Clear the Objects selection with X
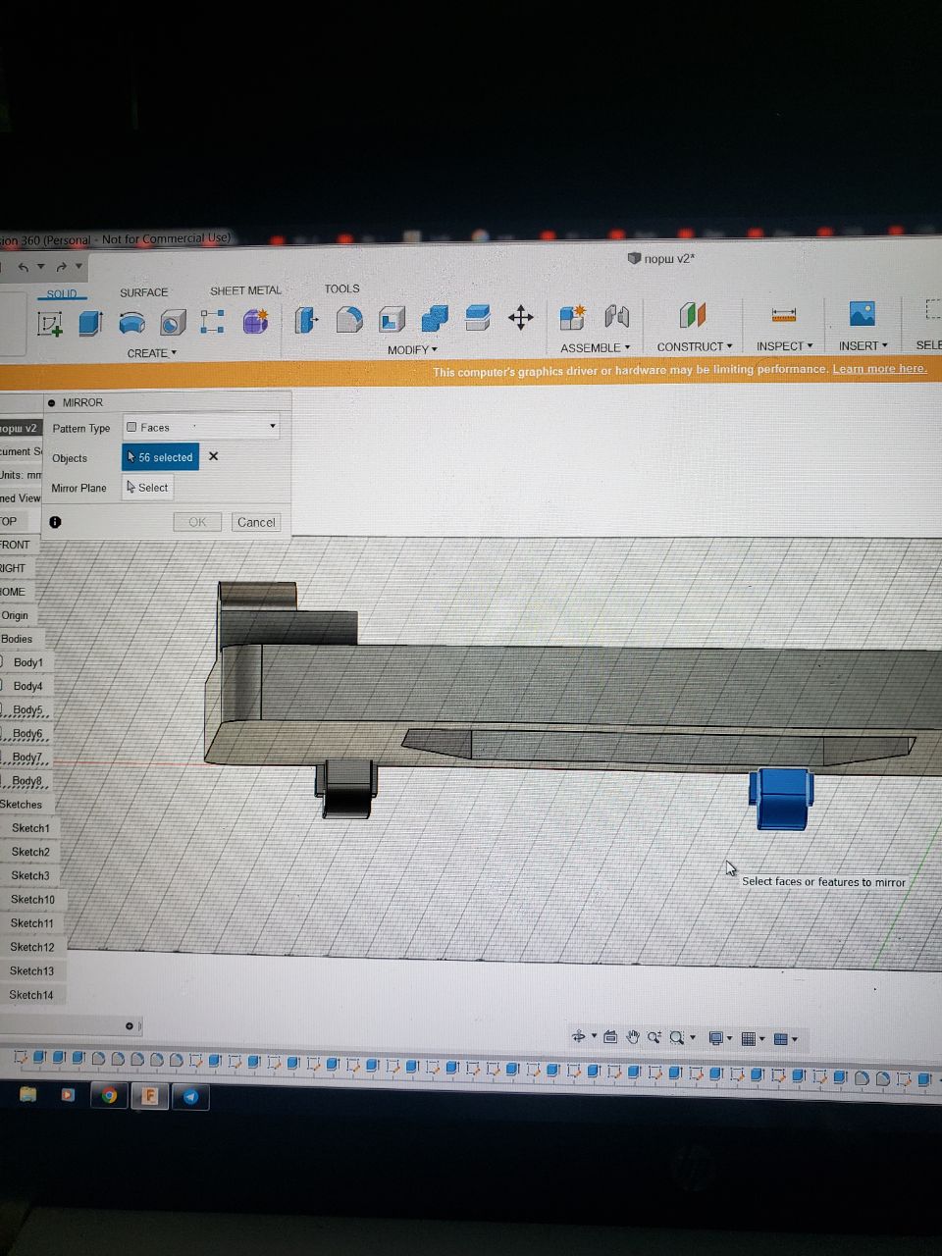This screenshot has width=942, height=1256. point(213,456)
